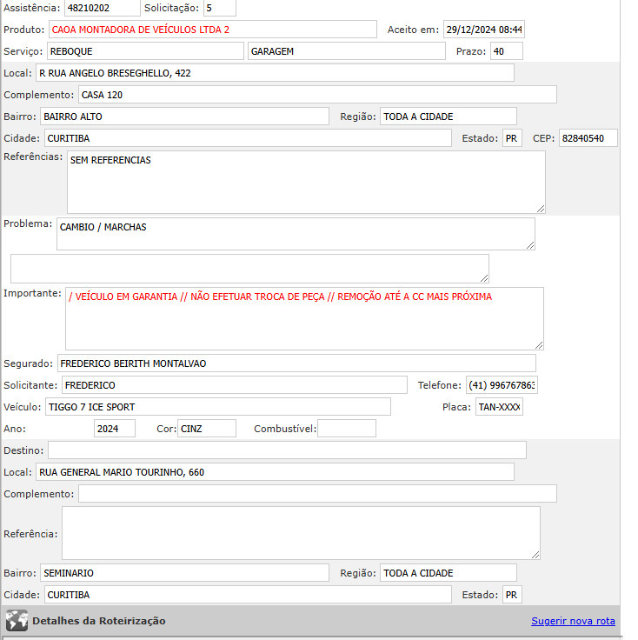Focus the Placa field

point(499,407)
